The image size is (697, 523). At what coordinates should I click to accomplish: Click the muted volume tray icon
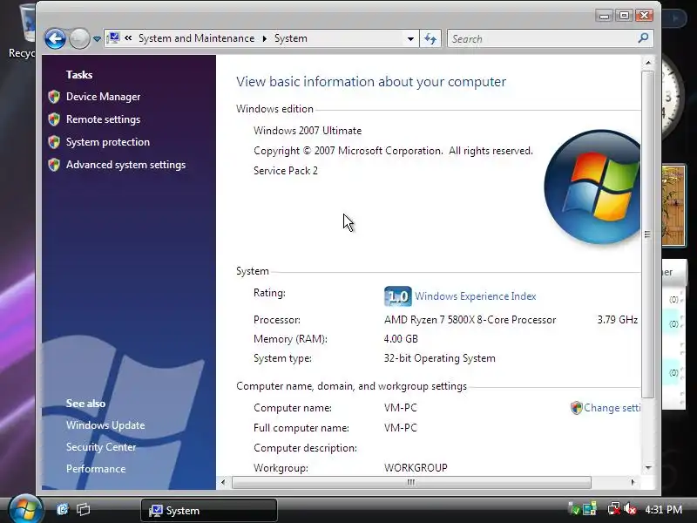point(630,509)
